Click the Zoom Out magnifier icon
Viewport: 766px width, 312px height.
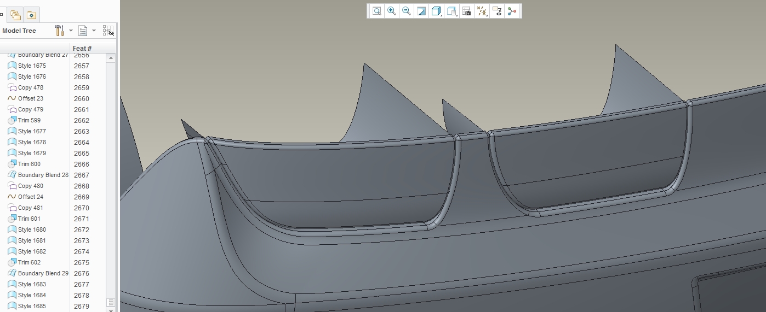[x=407, y=11]
